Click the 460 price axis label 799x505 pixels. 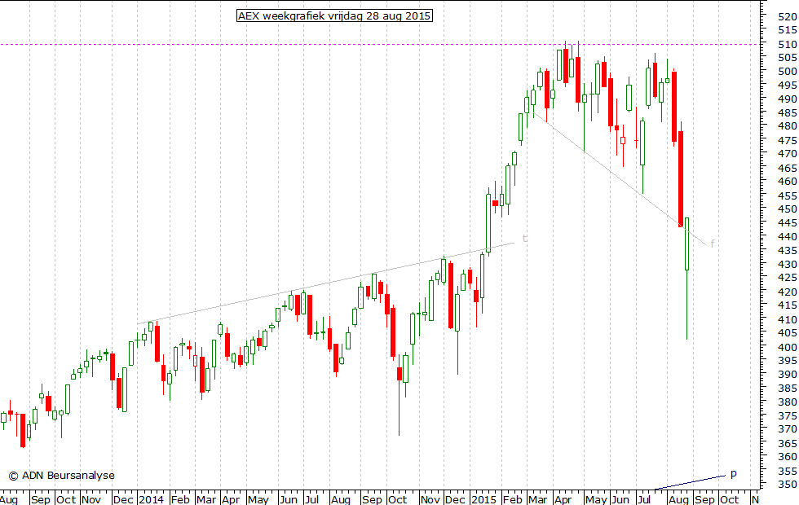(x=788, y=181)
